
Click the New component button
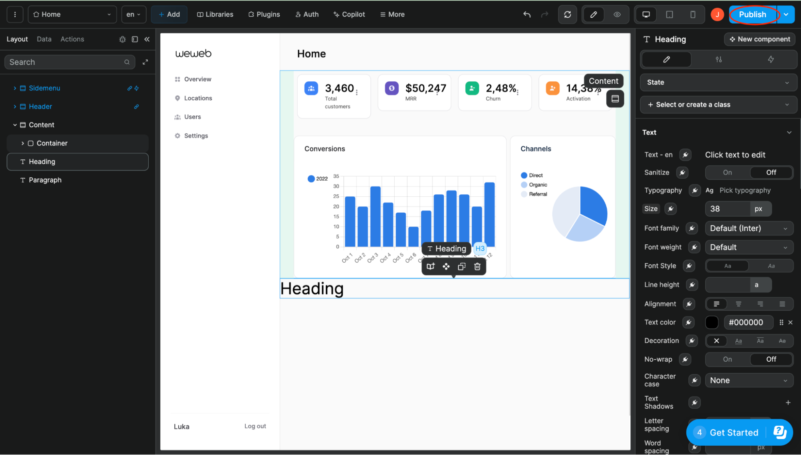[x=759, y=39]
